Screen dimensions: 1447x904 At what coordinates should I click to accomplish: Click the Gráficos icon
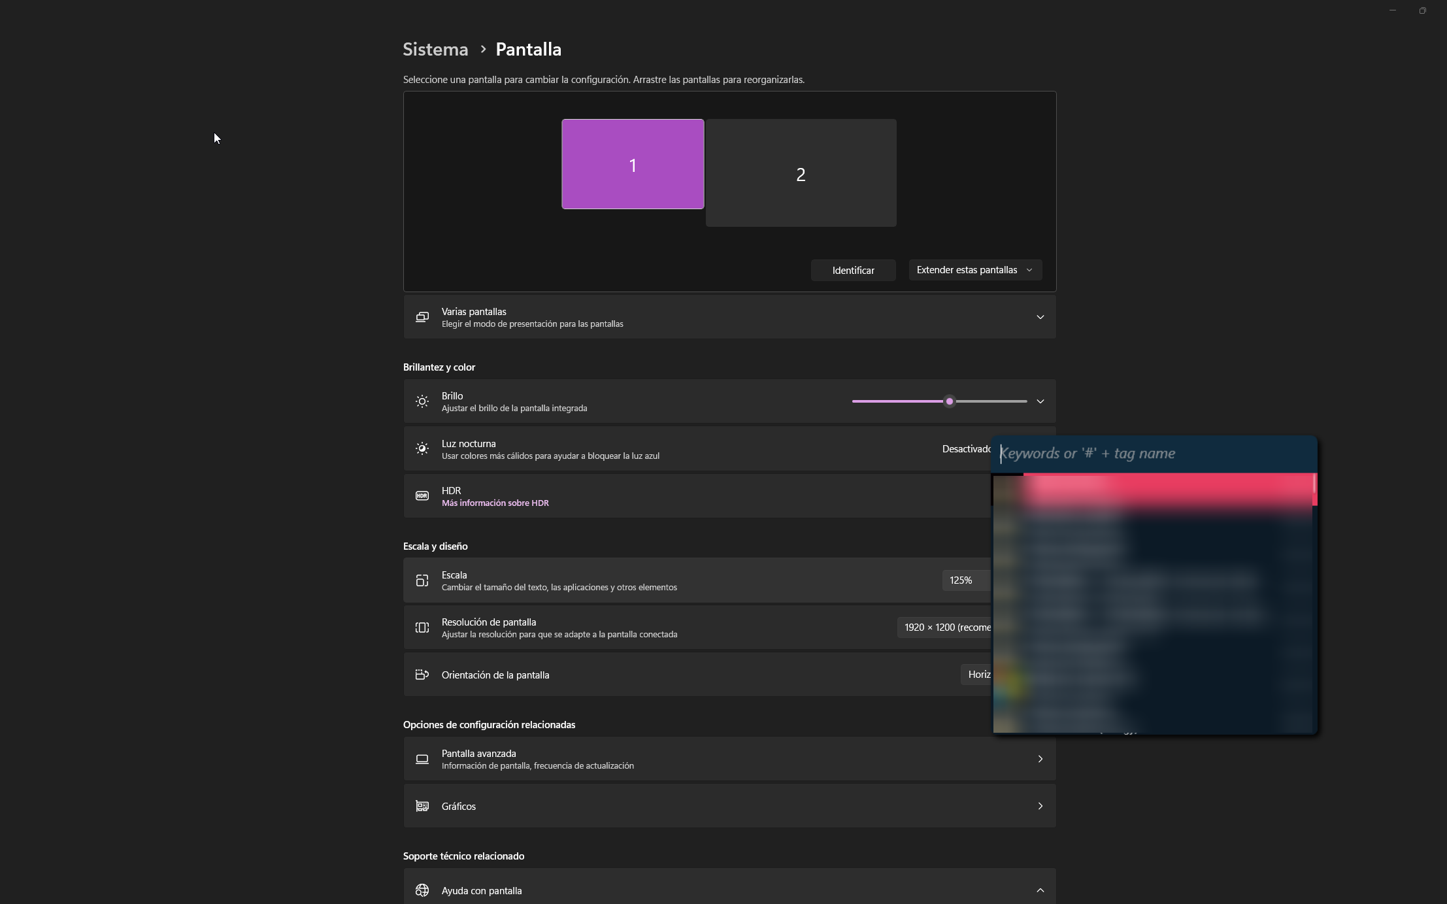coord(422,806)
